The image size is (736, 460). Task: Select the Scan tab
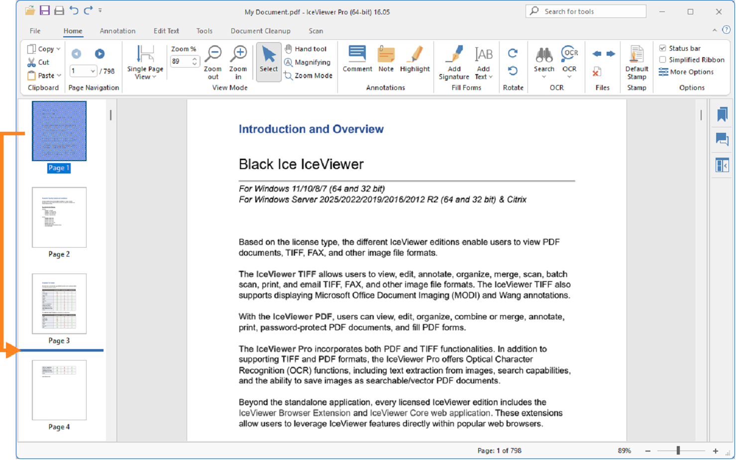point(315,31)
